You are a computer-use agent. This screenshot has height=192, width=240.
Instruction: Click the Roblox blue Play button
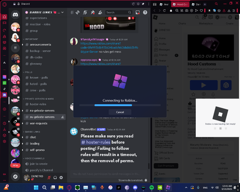[x=204, y=85]
